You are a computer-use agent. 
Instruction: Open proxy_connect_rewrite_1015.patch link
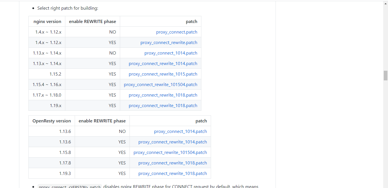[x=163, y=74]
